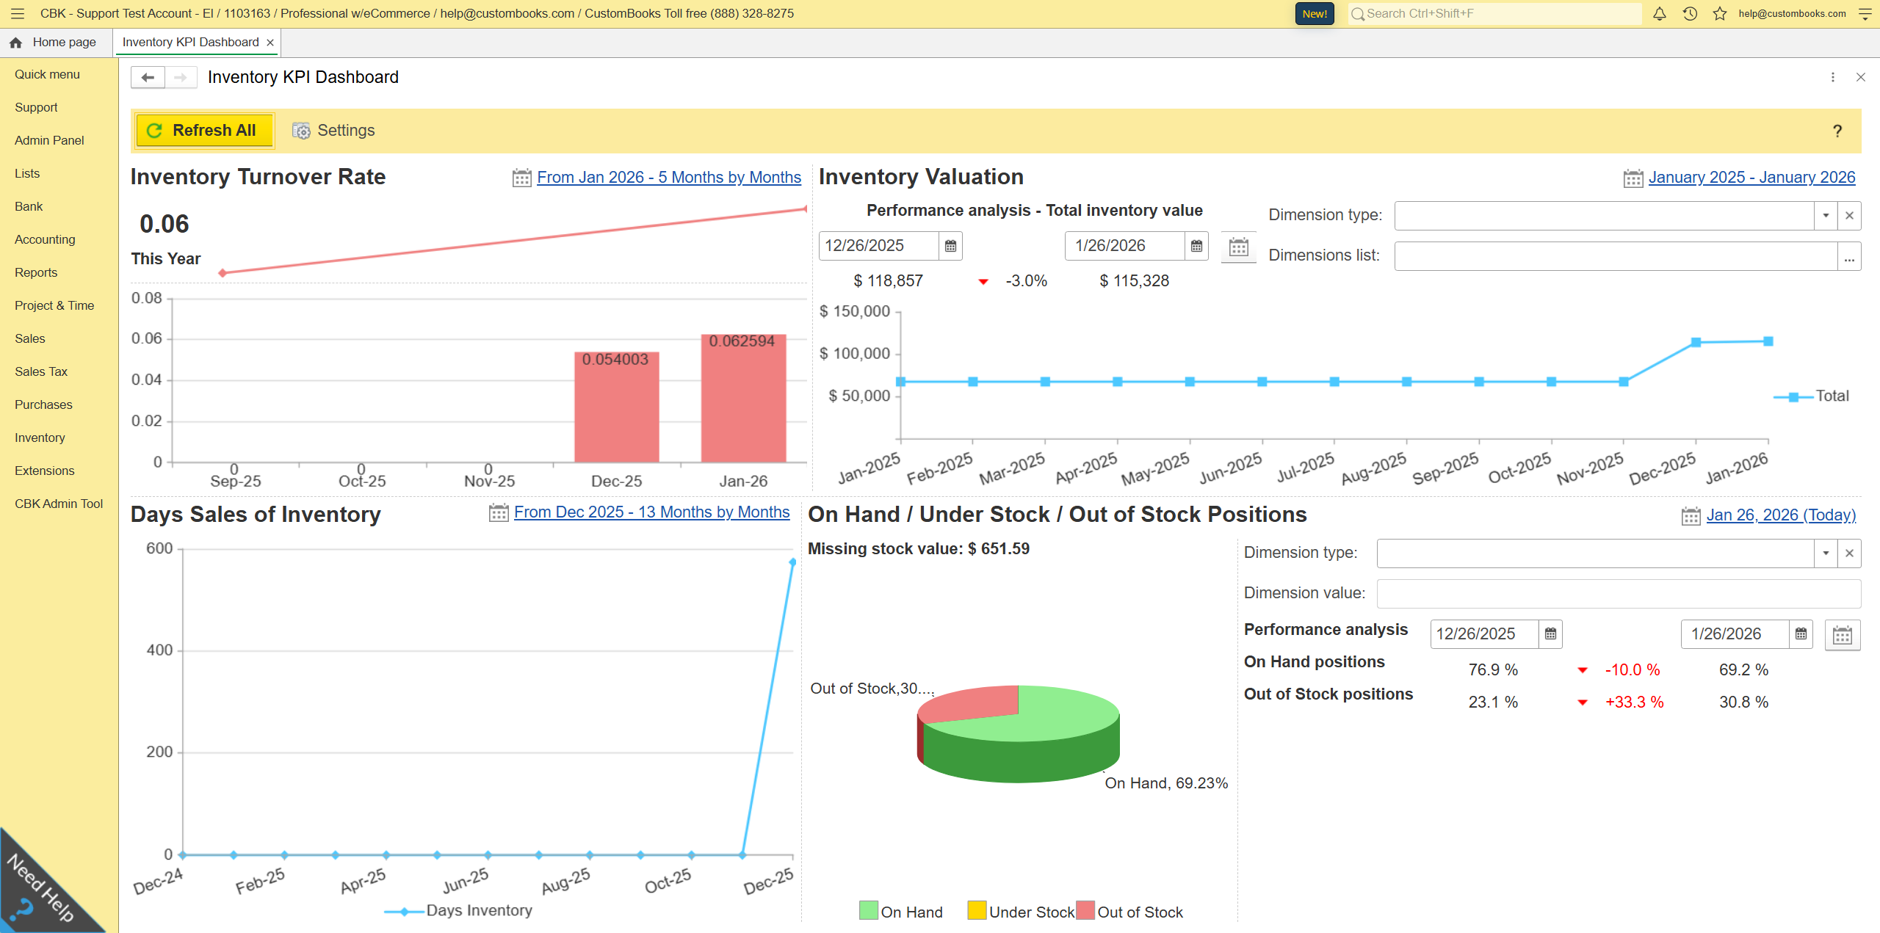1880x933 pixels.
Task: Open the question mark help icon
Action: [1837, 131]
